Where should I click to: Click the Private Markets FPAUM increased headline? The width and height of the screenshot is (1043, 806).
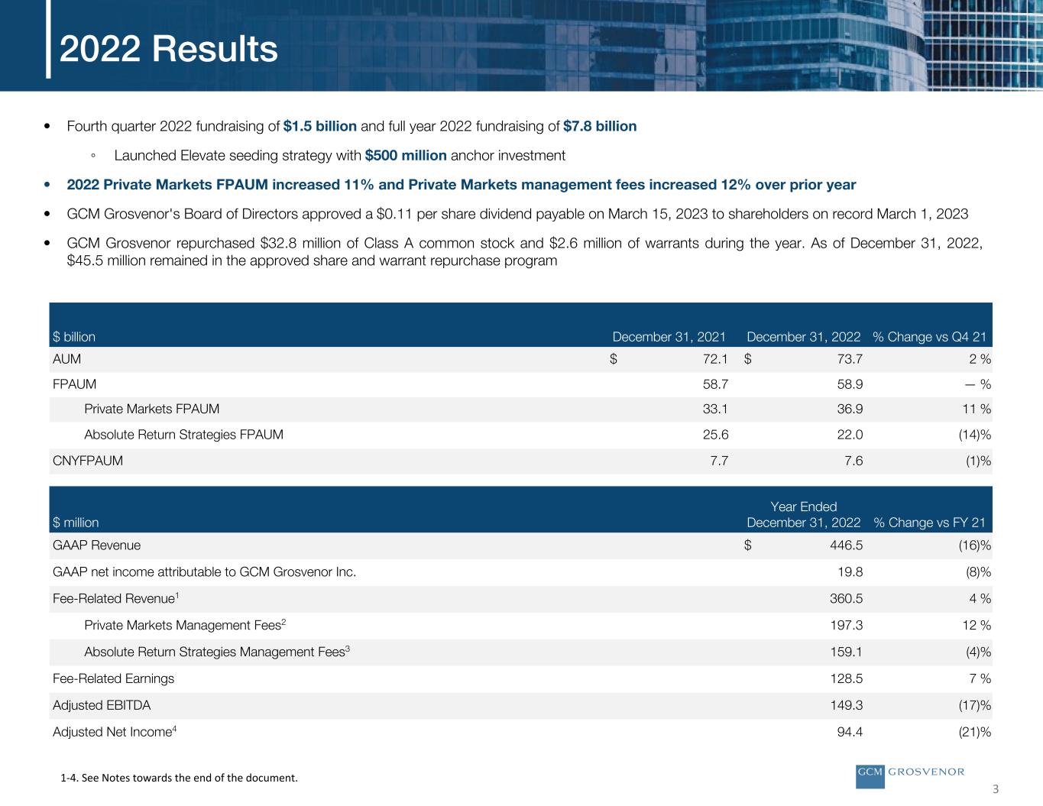[461, 185]
